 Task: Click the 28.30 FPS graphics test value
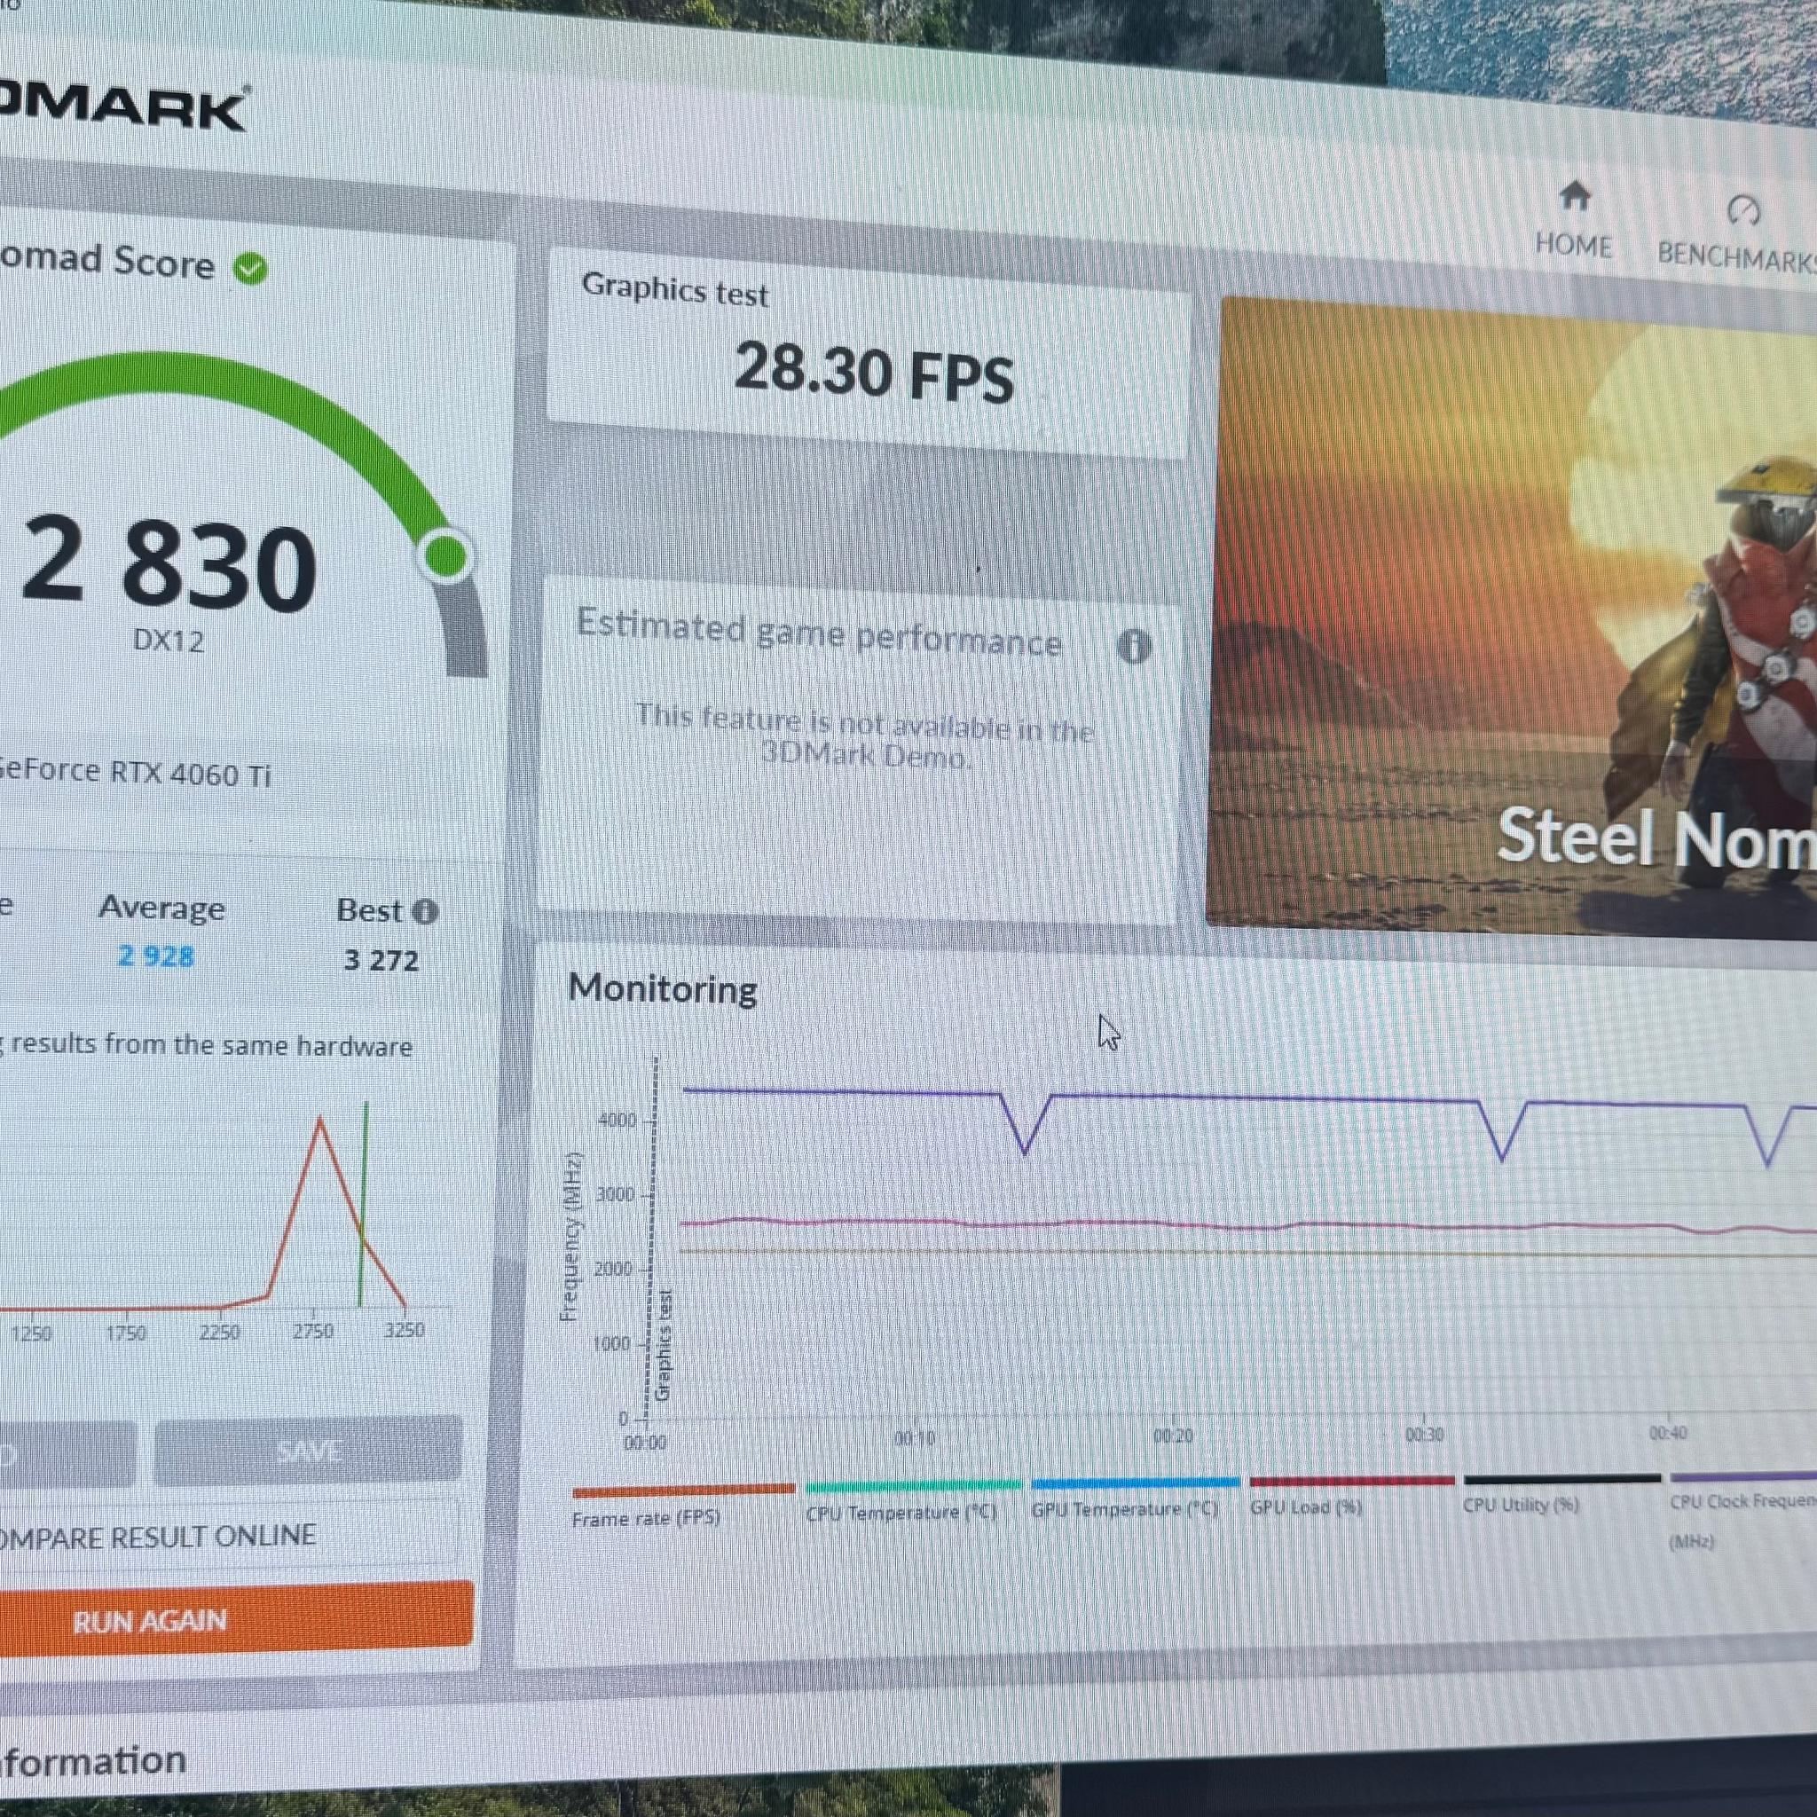click(x=874, y=372)
